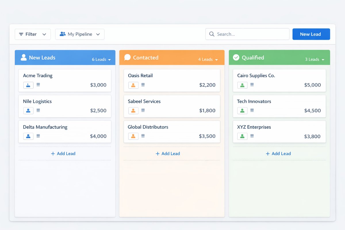Image resolution: width=345 pixels, height=230 pixels.
Task: Open the Cairo Supplies Co. lead title
Action: [x=256, y=76]
